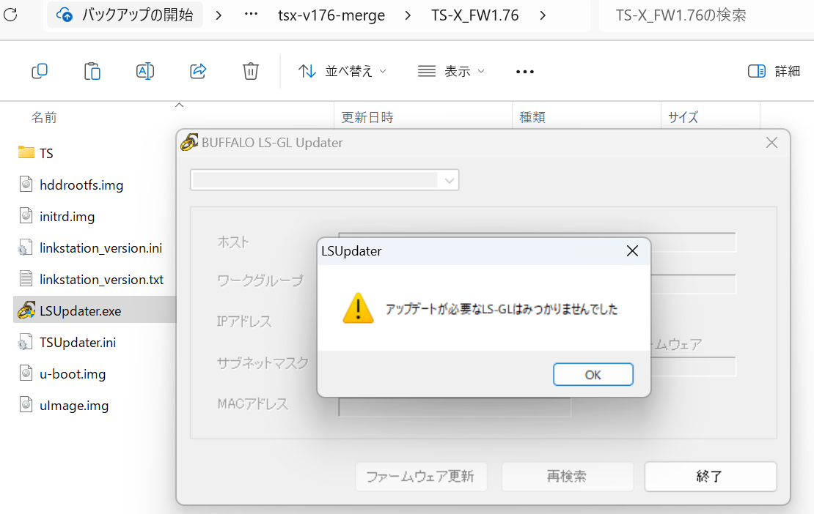The image size is (814, 514).
Task: Click the share icon in Explorer toolbar
Action: pyautogui.click(x=198, y=71)
